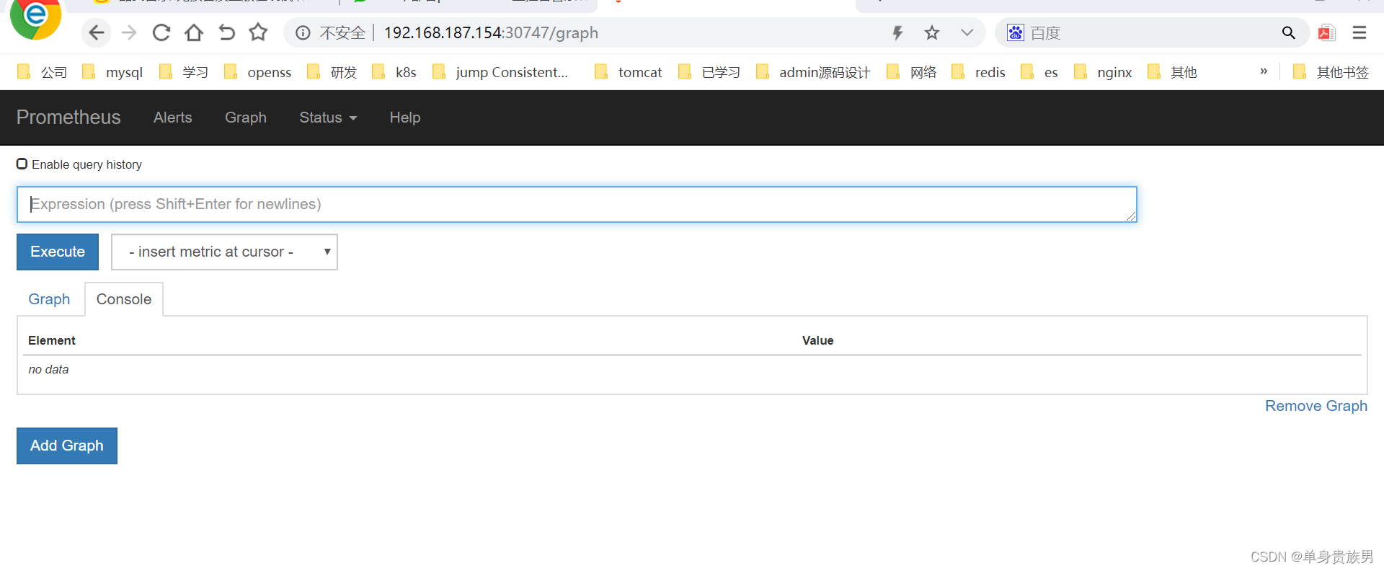
Task: Open the jump Consistent bookmark folder
Action: point(500,72)
